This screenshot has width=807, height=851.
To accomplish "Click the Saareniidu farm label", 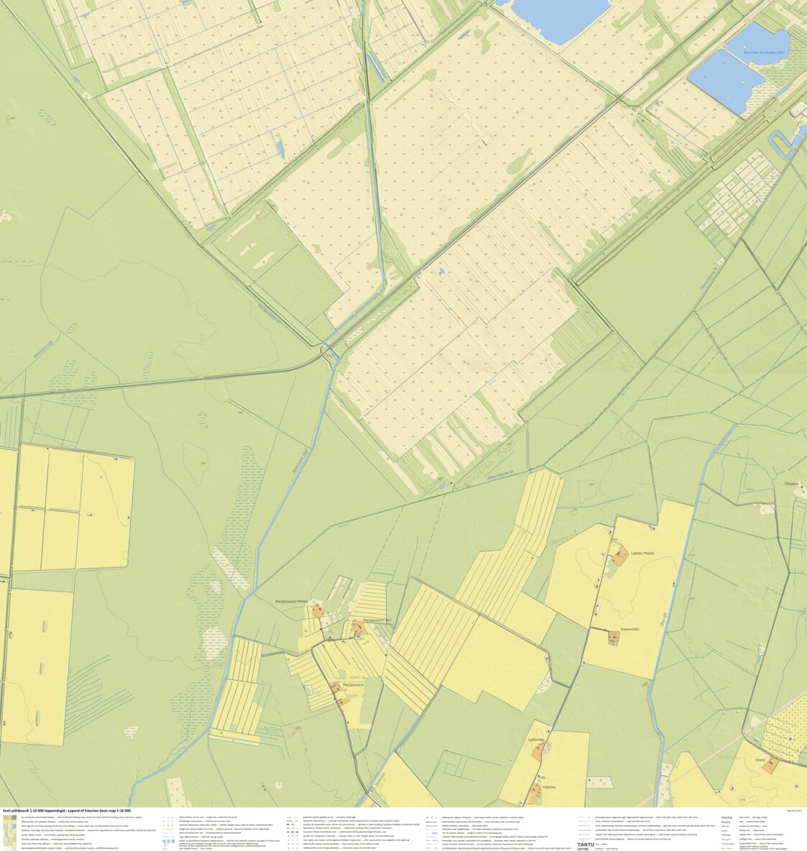I will (630, 629).
